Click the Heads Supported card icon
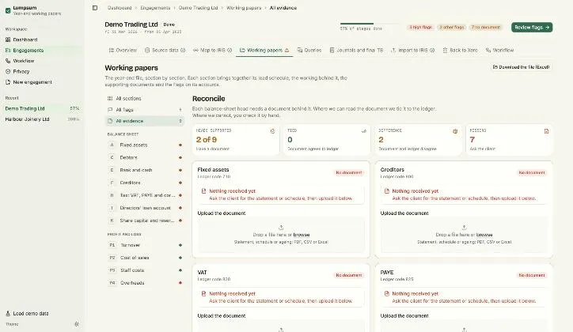This screenshot has width=573, height=332. (272, 131)
